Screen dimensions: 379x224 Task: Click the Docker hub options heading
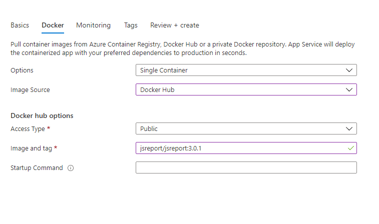coord(42,115)
